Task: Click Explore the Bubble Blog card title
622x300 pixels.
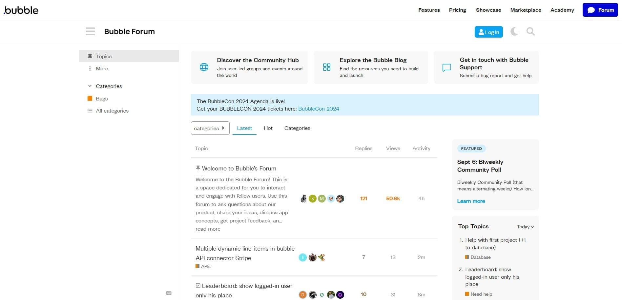Action: 373,60
